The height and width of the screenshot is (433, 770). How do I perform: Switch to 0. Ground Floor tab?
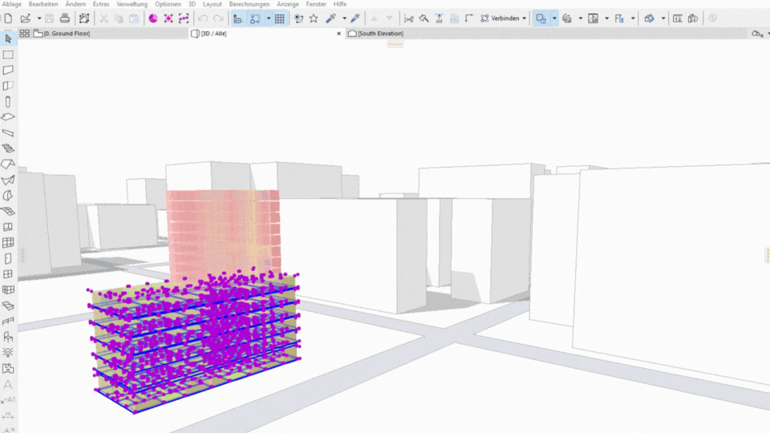110,34
